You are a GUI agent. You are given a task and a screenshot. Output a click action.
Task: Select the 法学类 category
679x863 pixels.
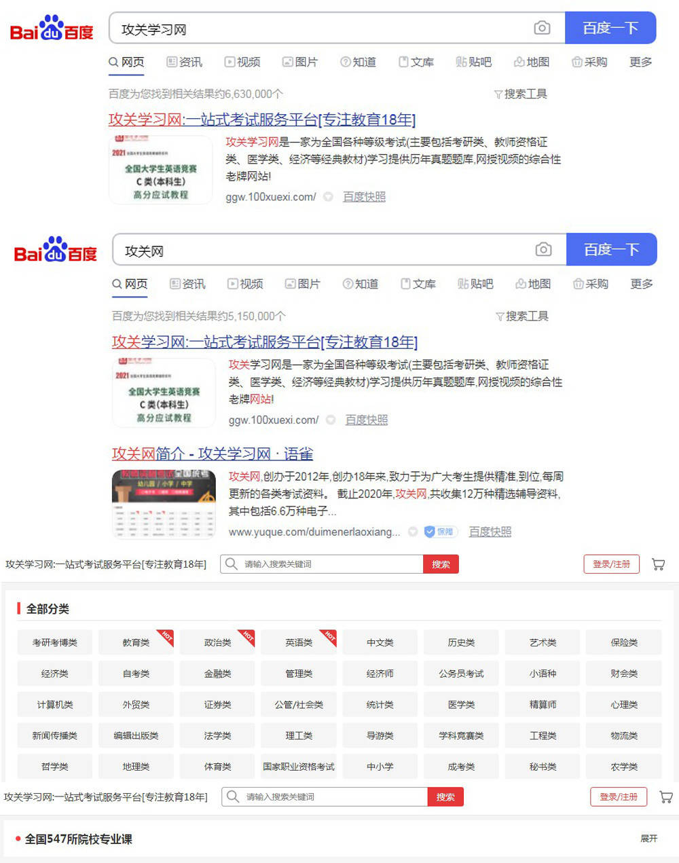pos(217,735)
